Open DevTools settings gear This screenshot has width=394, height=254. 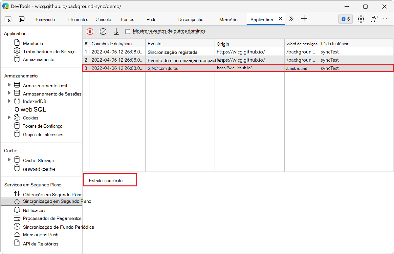click(361, 19)
